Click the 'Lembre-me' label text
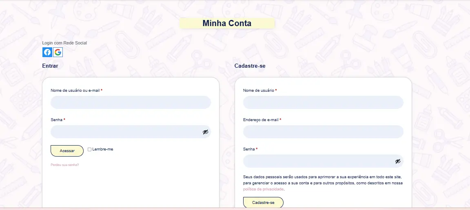Image resolution: width=470 pixels, height=210 pixels. pyautogui.click(x=103, y=149)
